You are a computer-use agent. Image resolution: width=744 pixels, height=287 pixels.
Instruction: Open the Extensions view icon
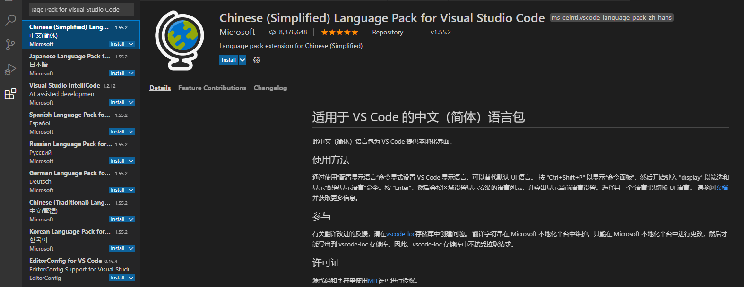[x=10, y=94]
